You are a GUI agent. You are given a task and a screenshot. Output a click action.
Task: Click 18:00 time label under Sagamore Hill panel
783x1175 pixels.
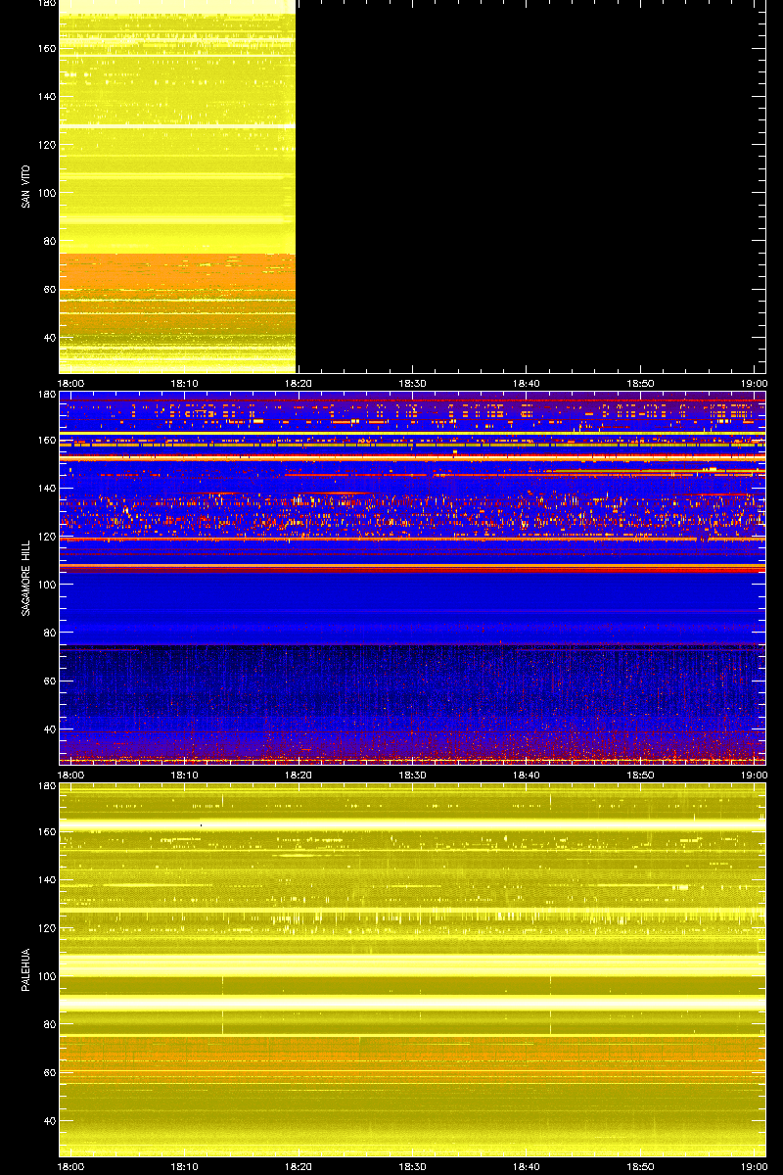(x=70, y=775)
